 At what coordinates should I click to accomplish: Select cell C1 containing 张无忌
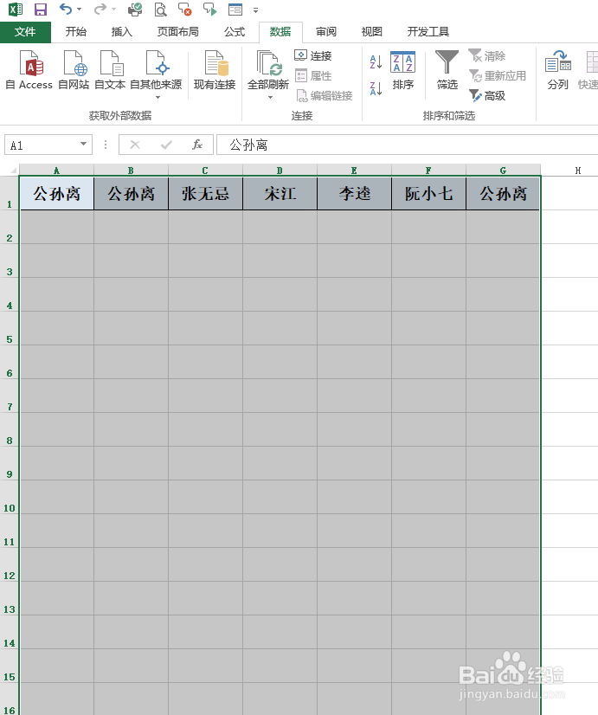(205, 193)
